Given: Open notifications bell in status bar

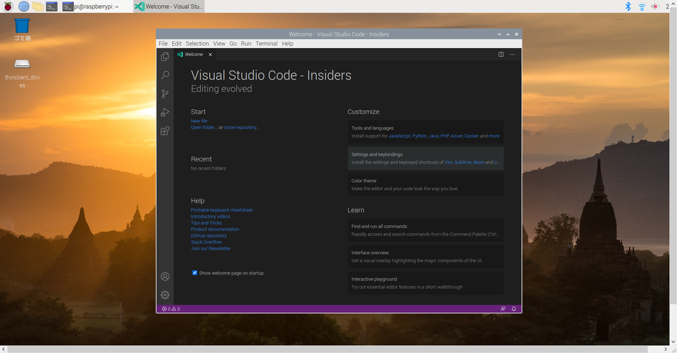Looking at the screenshot, I should pyautogui.click(x=514, y=309).
